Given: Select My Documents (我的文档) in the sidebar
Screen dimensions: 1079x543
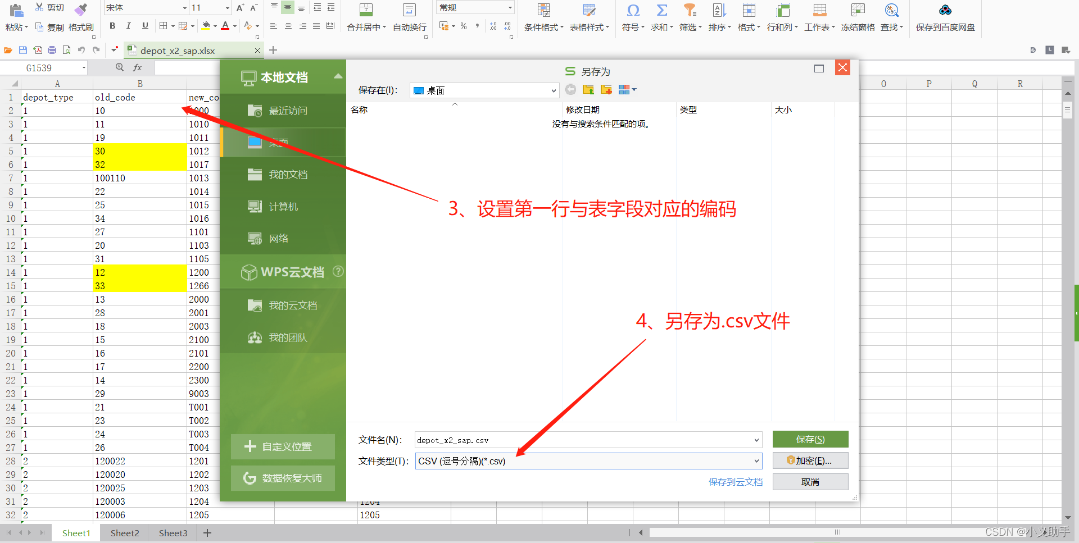Looking at the screenshot, I should tap(283, 175).
